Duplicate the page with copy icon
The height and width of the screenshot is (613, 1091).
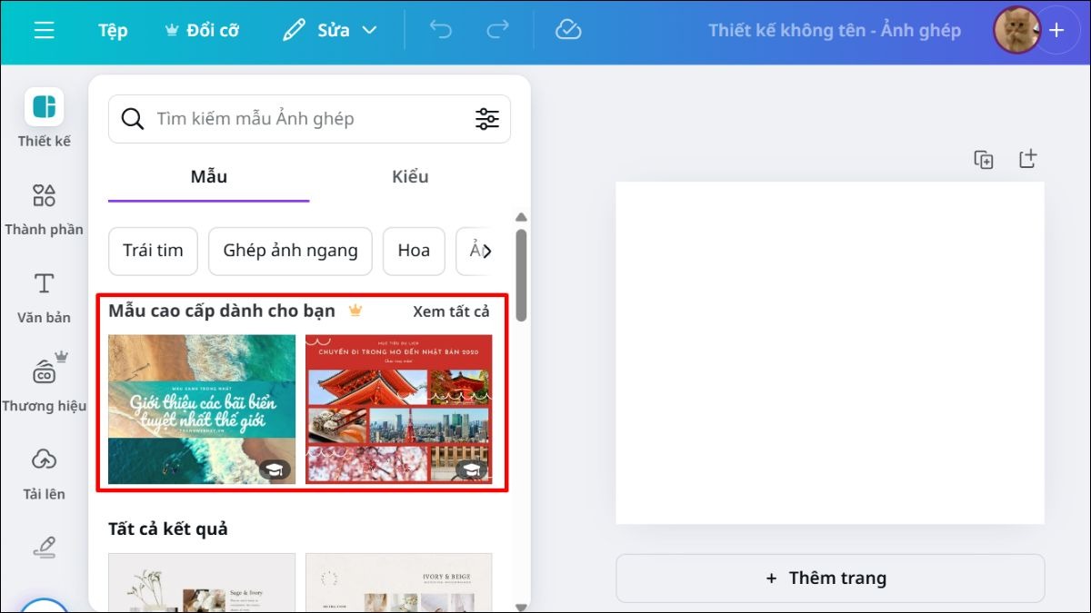[984, 160]
